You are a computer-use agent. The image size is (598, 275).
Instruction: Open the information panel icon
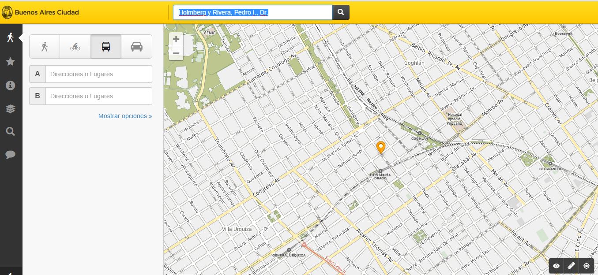coord(11,85)
